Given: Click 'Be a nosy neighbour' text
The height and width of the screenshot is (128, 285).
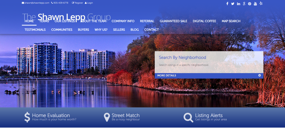Looking at the screenshot, I should tap(126, 119).
